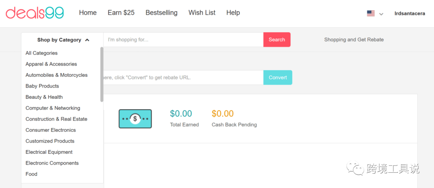
Task: Open the Wish List
Action: tap(202, 13)
